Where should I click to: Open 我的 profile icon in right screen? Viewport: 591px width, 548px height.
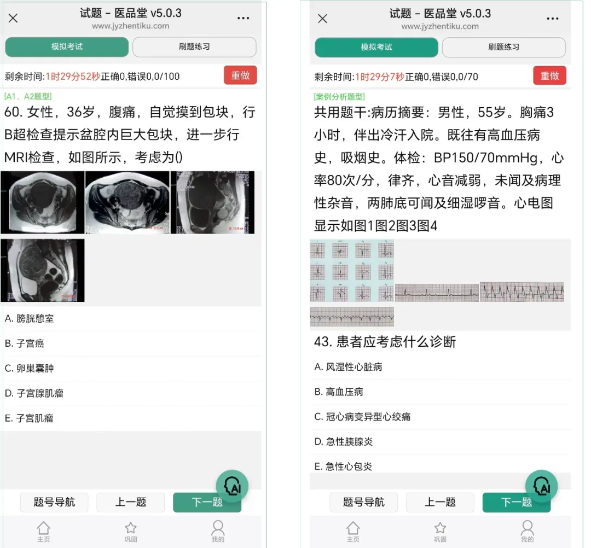point(528,532)
